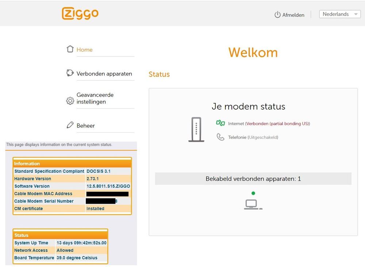Click the modem illustration icon
This screenshot has width=365, height=267.
pyautogui.click(x=196, y=129)
